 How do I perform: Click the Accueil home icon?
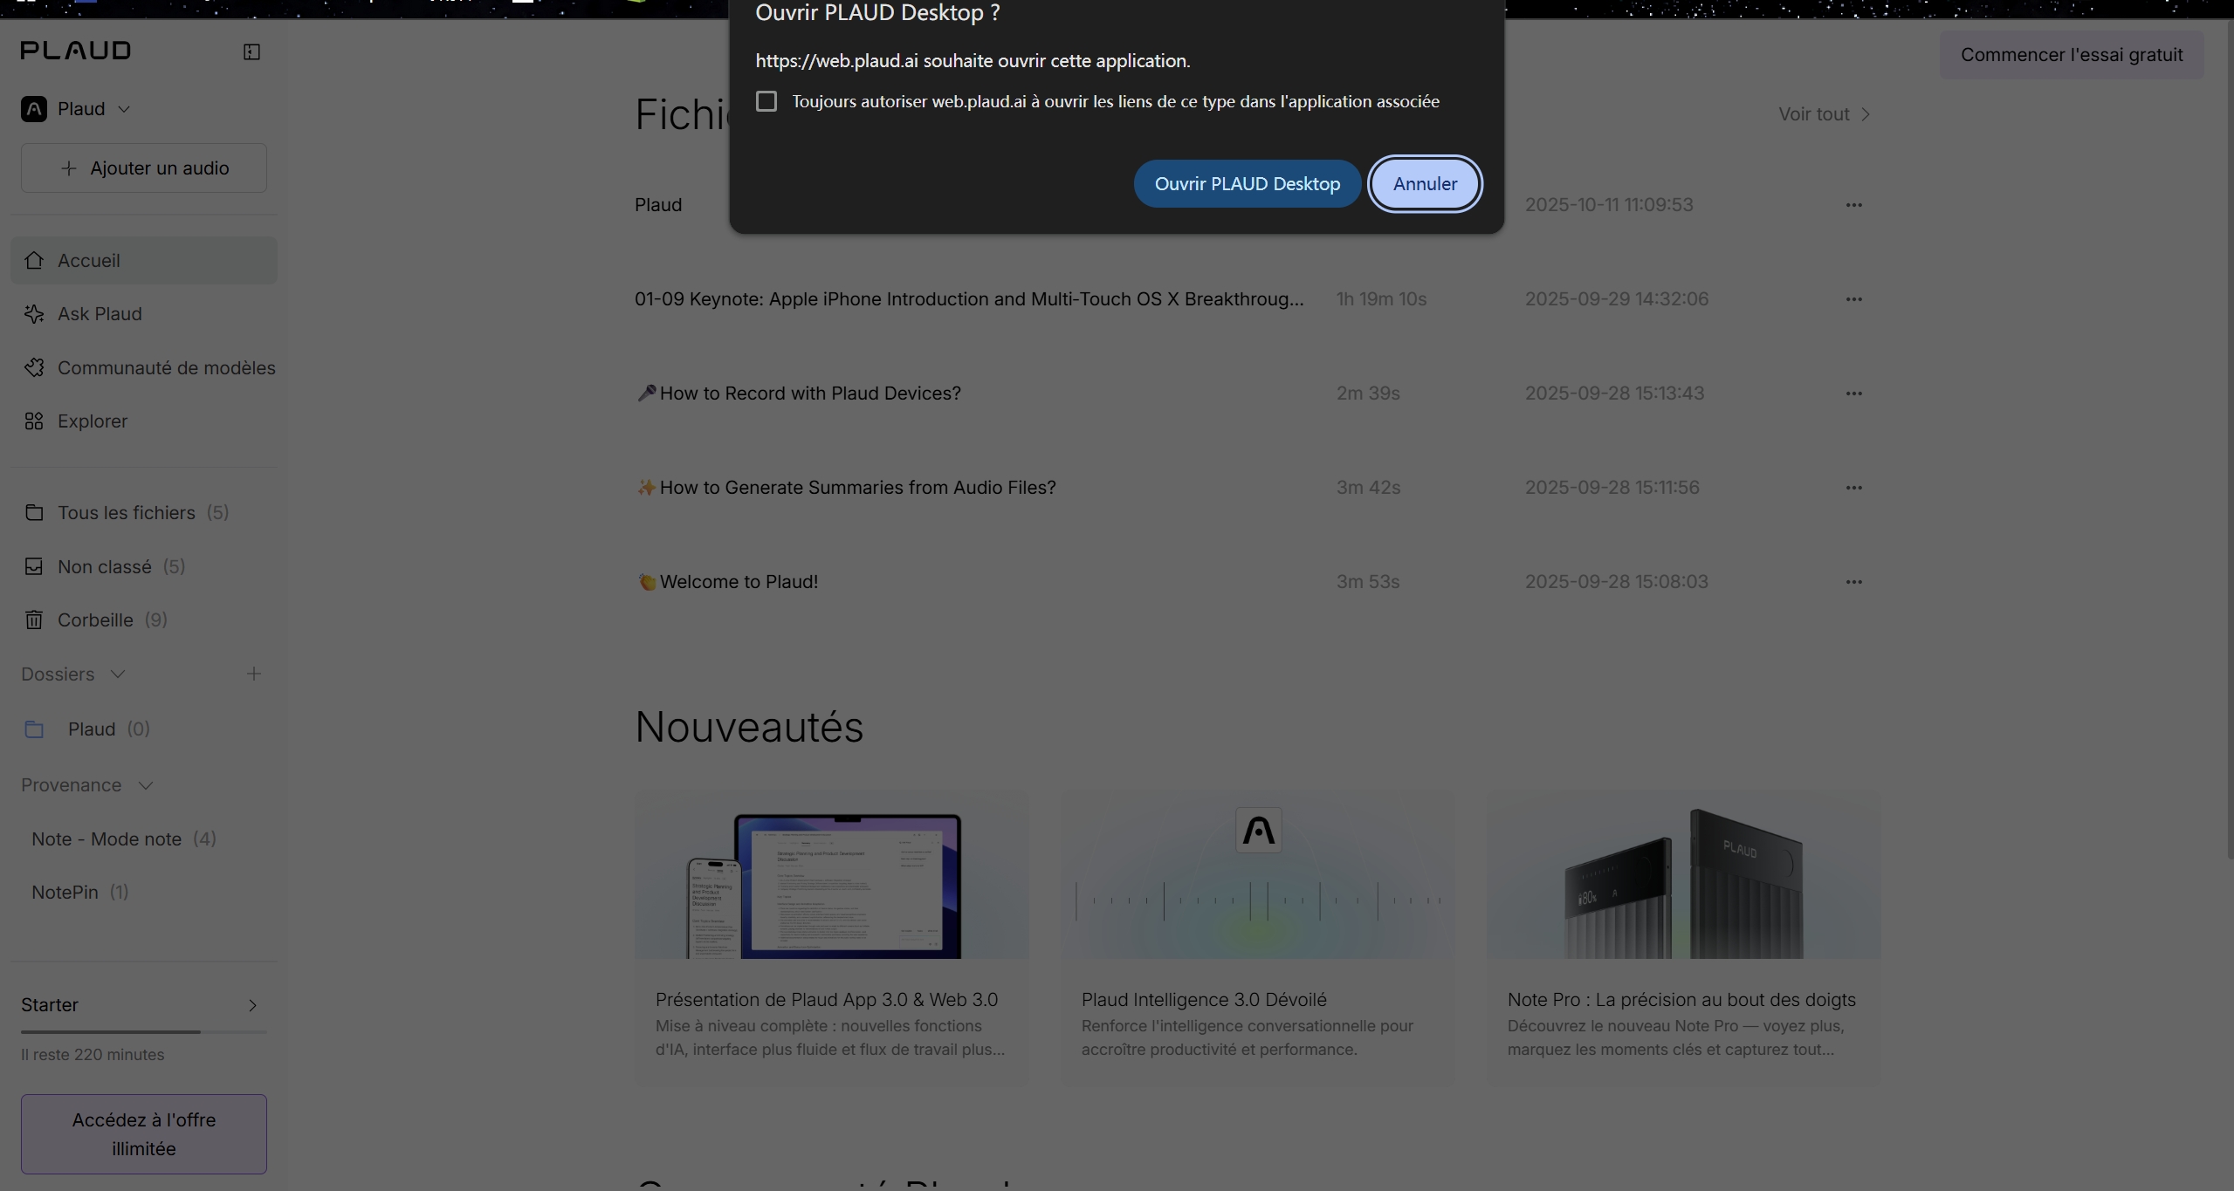click(x=34, y=260)
